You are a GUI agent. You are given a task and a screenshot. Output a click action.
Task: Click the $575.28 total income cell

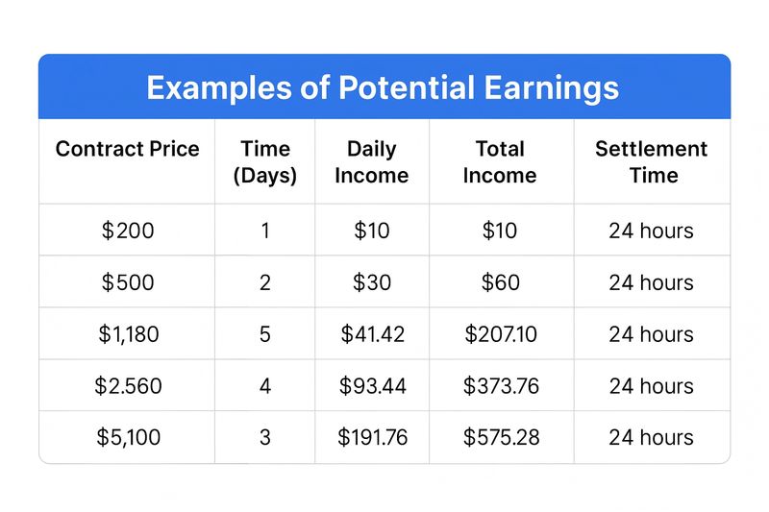tap(500, 437)
